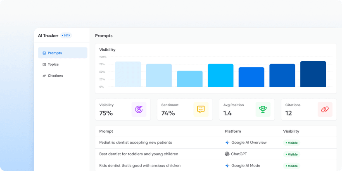Click the Google AI Mode platform text

(246, 166)
